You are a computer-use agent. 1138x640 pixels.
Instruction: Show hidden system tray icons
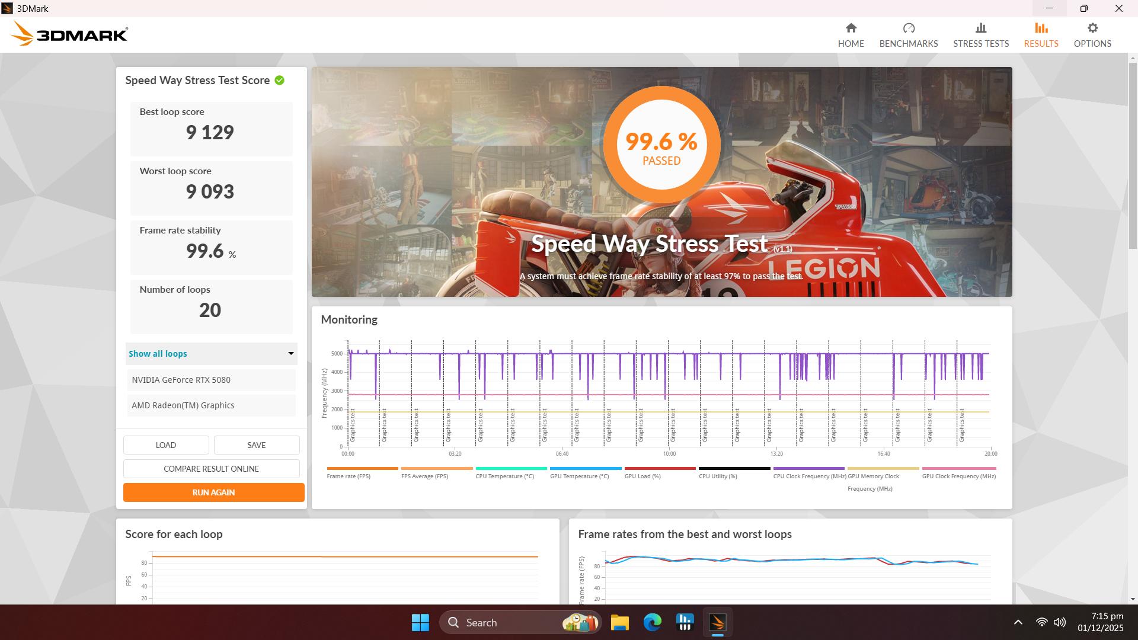pos(1018,622)
